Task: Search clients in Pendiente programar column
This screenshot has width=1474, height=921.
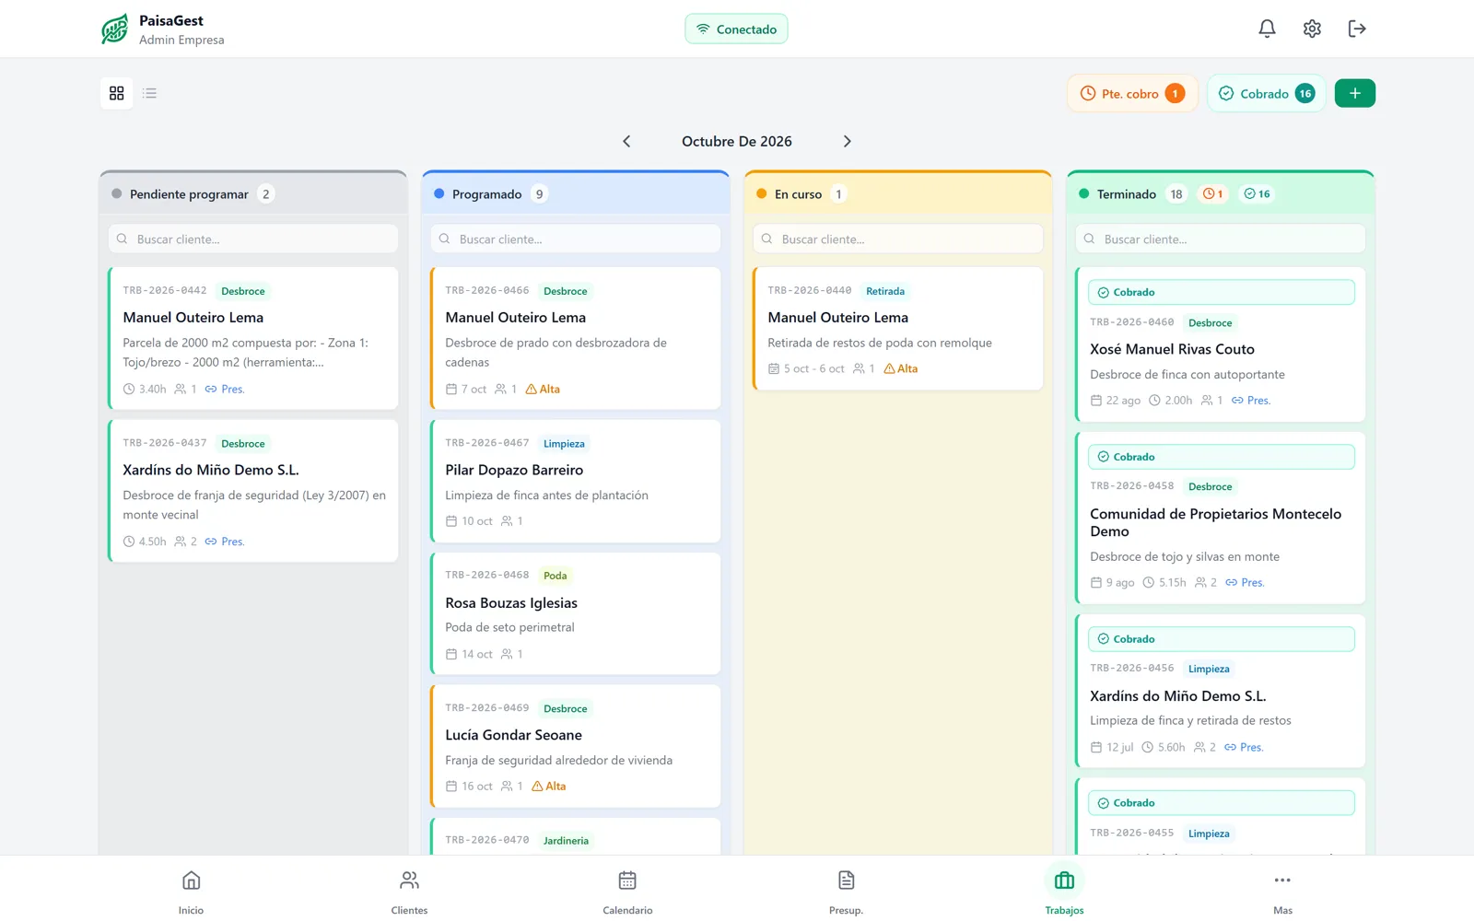Action: (x=253, y=239)
